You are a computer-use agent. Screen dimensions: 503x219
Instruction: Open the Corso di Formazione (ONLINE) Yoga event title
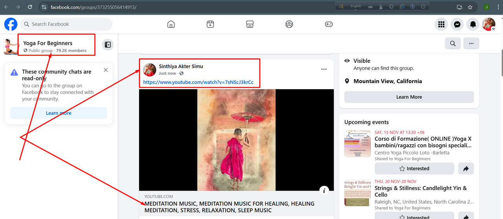tap(423, 142)
